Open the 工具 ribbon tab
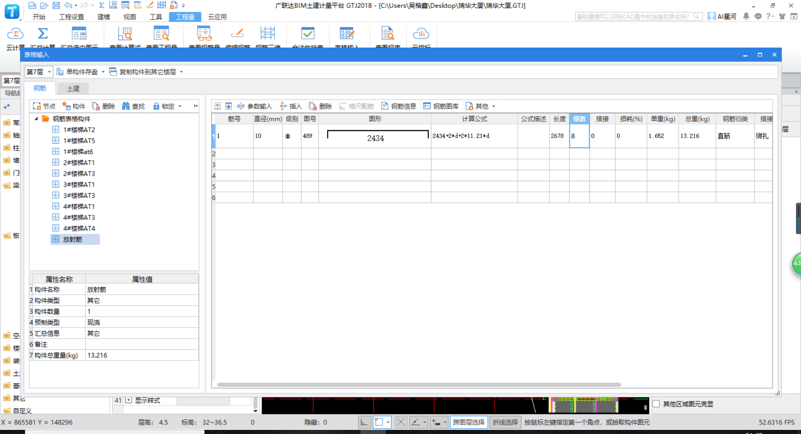Screen dimensions: 801x434 pyautogui.click(x=156, y=17)
